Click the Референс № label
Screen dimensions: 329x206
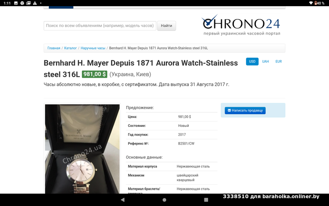tap(138, 143)
